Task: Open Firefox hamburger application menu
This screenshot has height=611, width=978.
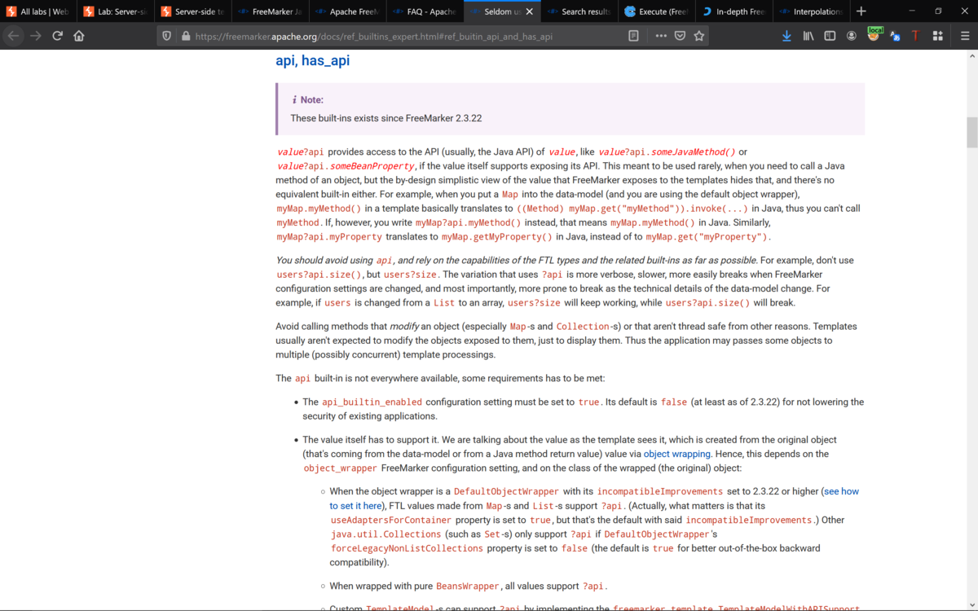Action: (965, 36)
